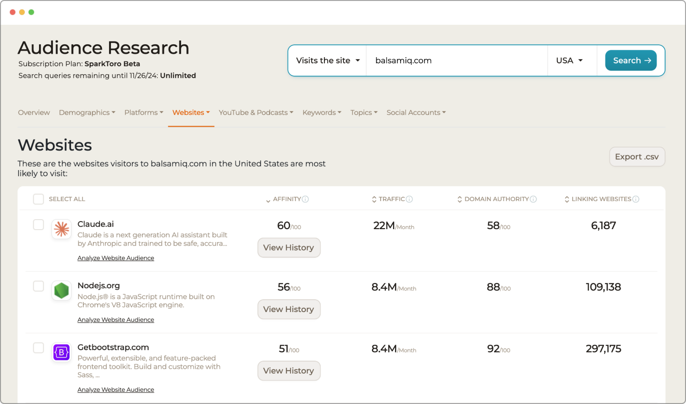
Task: Expand the YouTube & Podcasts menu
Action: pos(256,112)
